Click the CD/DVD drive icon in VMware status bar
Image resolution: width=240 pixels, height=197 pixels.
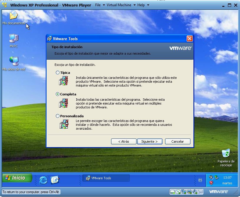[178, 191]
